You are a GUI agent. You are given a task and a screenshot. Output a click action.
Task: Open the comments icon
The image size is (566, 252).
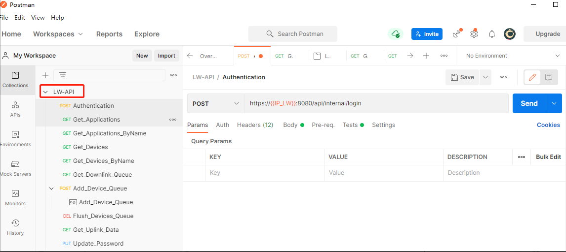(x=549, y=77)
